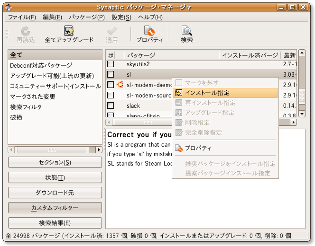Screen dimensions: 315x246
Task: Click the toolbar drag handle
Action: (7, 34)
